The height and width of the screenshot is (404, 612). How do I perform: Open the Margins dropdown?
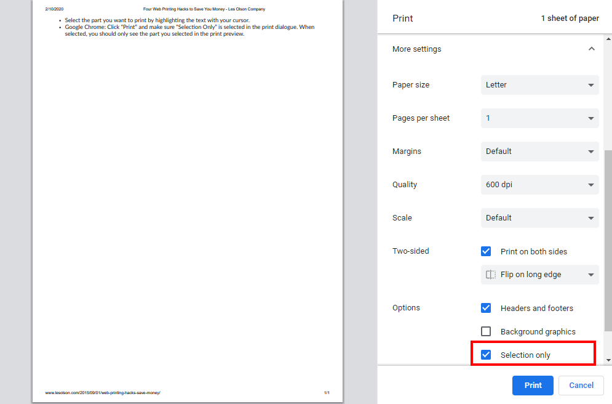[540, 151]
